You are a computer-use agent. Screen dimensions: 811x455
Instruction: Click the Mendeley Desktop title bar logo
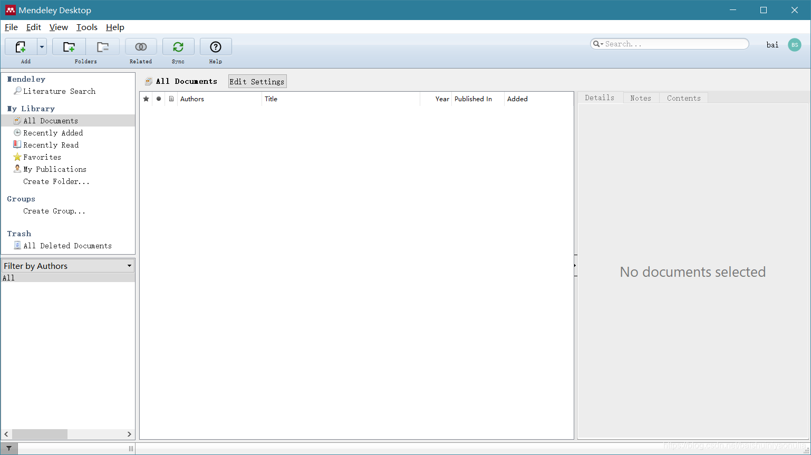[10, 10]
